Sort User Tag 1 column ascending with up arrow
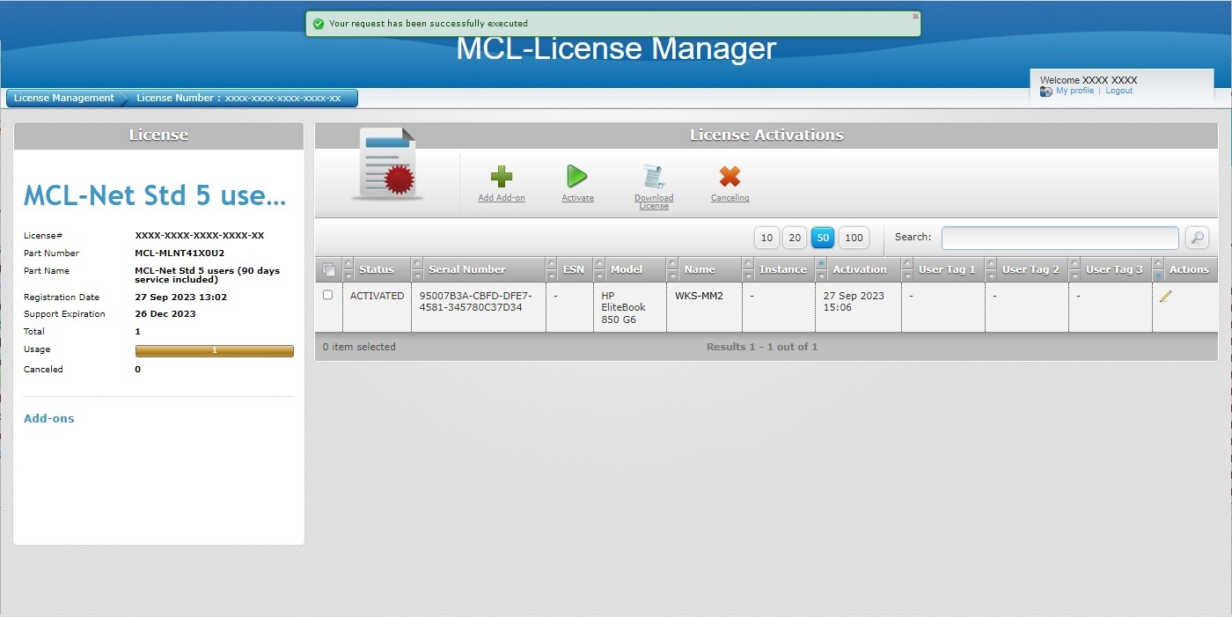The width and height of the screenshot is (1232, 617). click(907, 264)
